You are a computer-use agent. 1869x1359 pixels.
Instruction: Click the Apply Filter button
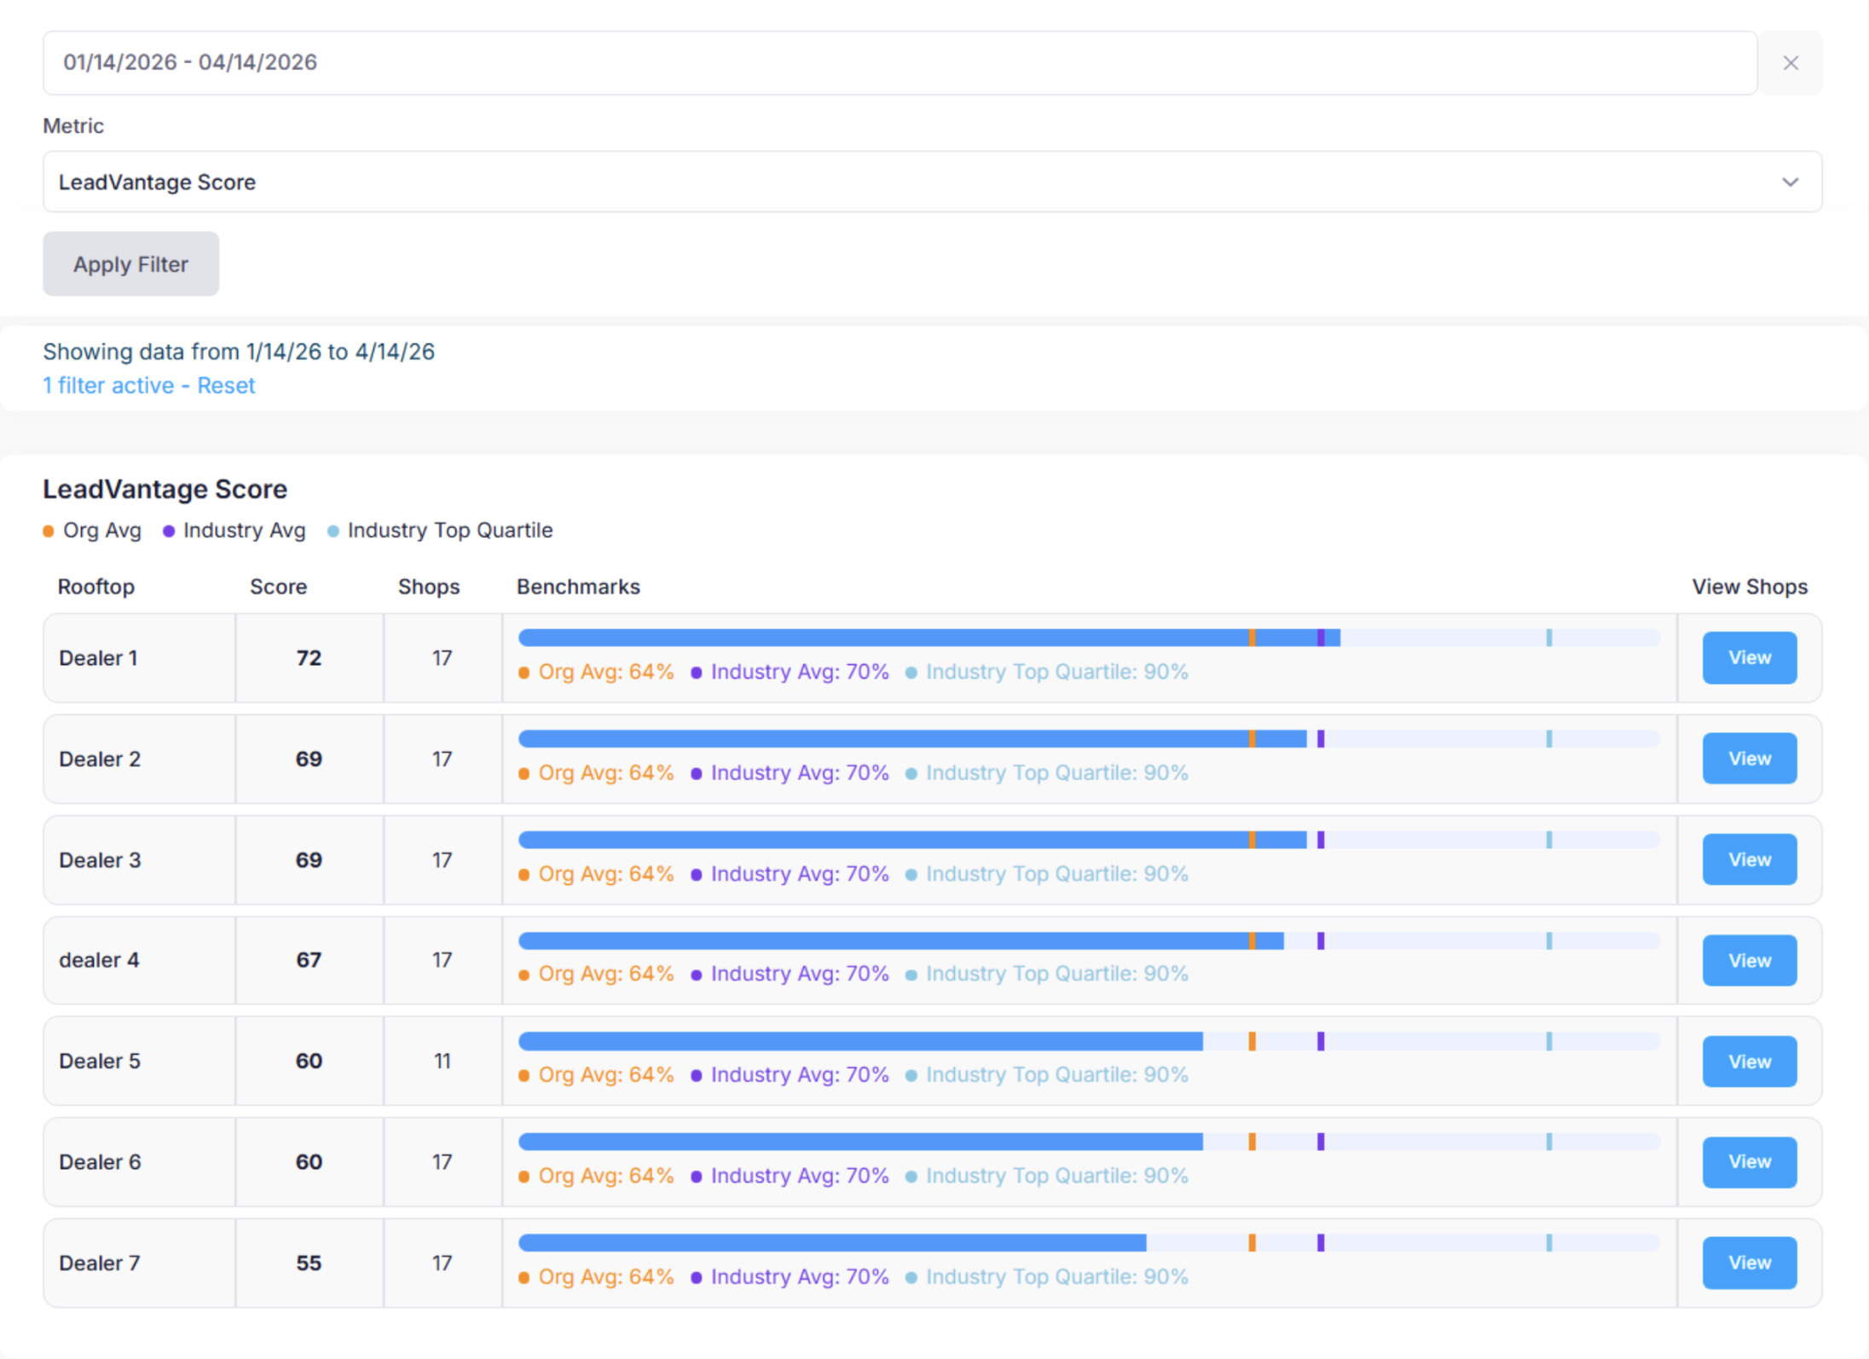[x=130, y=264]
